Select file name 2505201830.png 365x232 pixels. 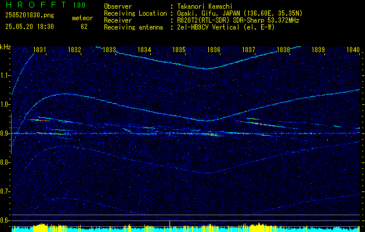coord(30,15)
